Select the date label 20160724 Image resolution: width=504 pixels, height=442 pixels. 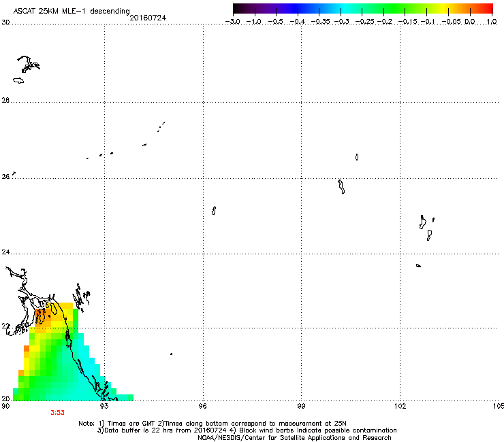148,18
